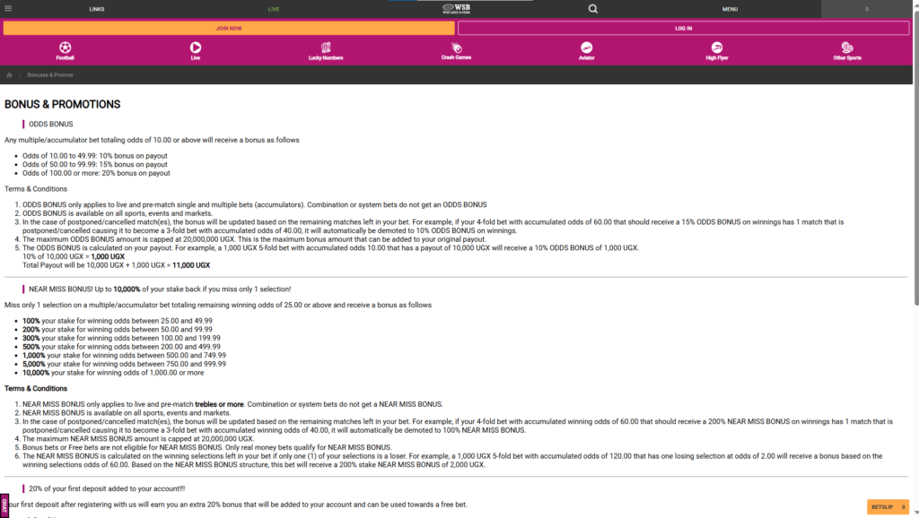Open the hamburger menu icon

point(8,9)
